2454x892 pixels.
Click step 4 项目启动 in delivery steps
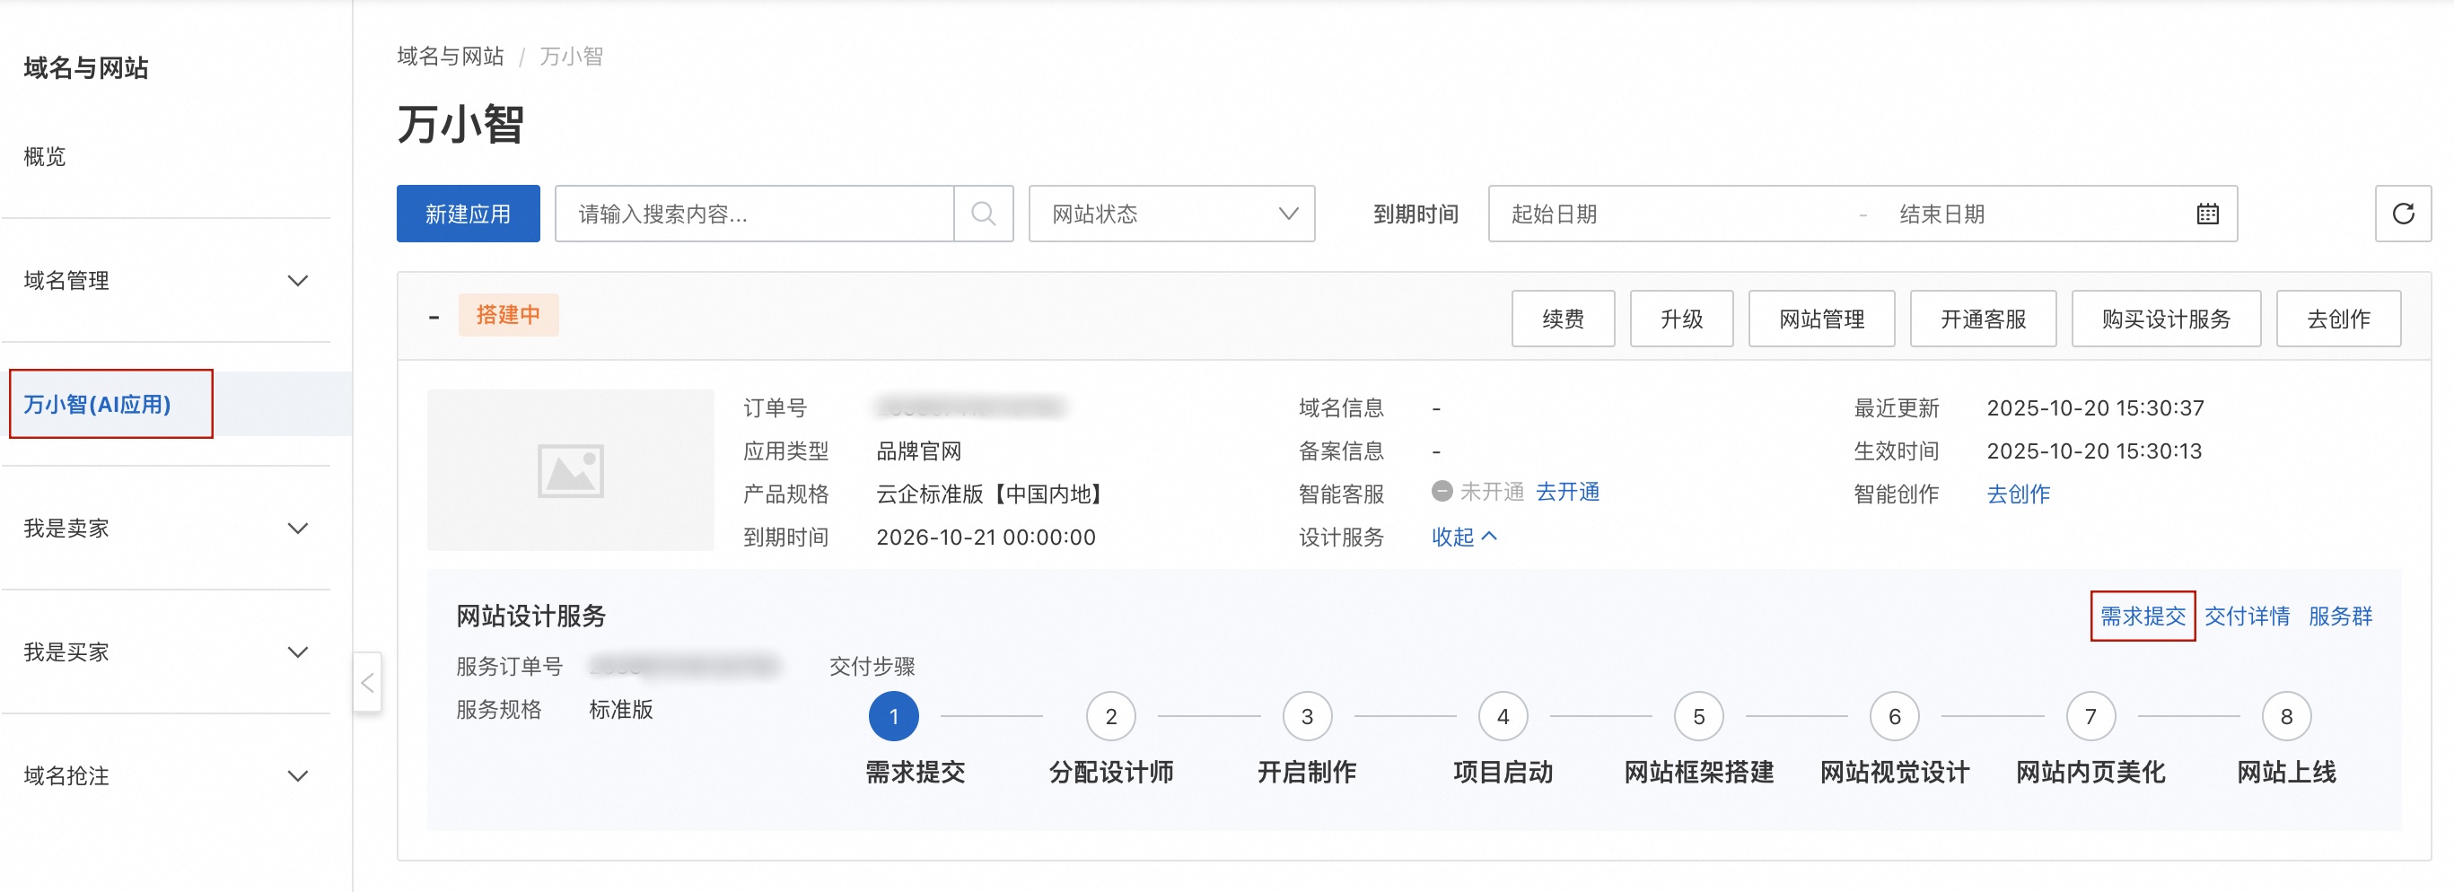1503,716
